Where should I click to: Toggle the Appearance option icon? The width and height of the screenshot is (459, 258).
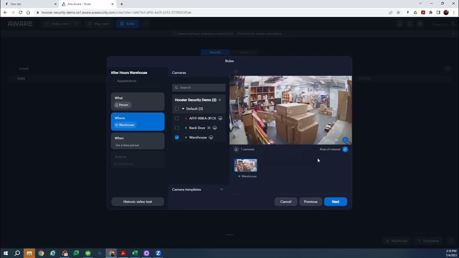coord(113,81)
